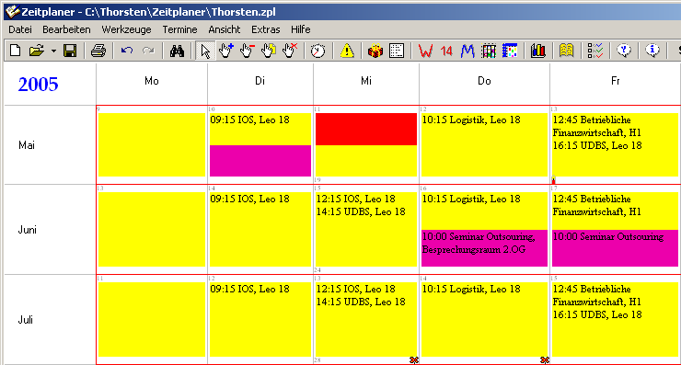Select the hand tool with red X

(290, 51)
